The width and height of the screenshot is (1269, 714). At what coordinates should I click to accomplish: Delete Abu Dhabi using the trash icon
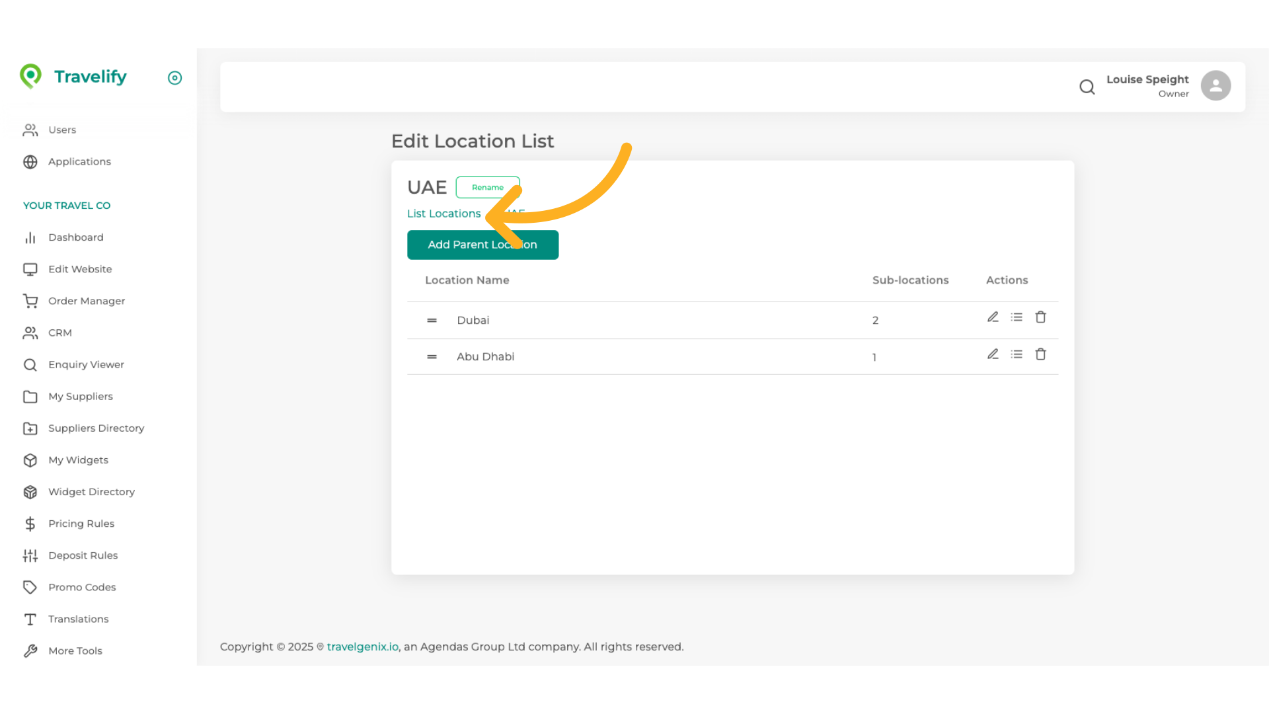pyautogui.click(x=1041, y=354)
